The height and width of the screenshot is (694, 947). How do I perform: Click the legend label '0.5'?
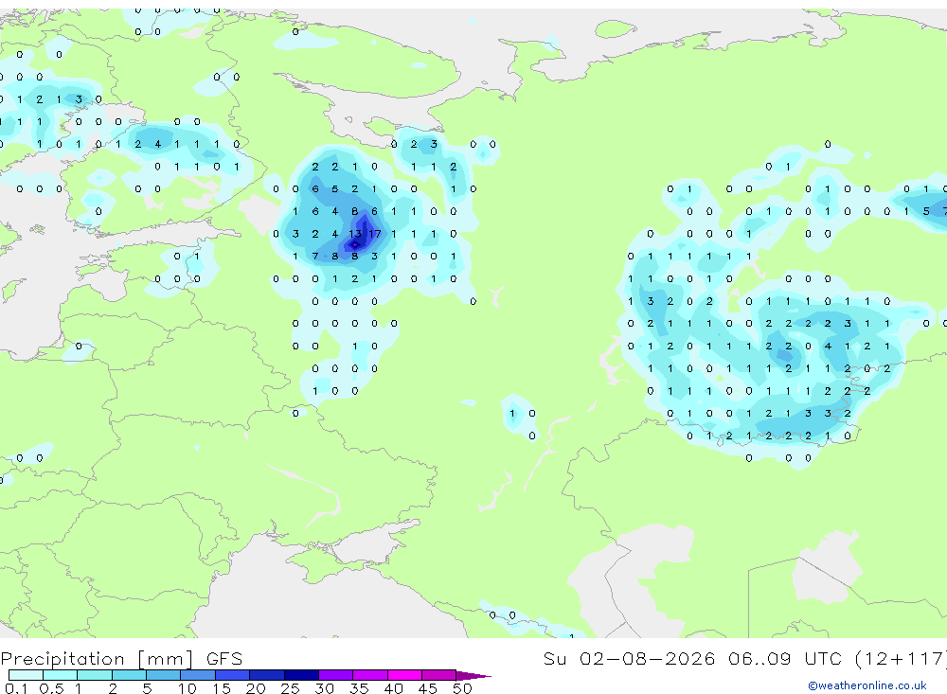(x=51, y=688)
